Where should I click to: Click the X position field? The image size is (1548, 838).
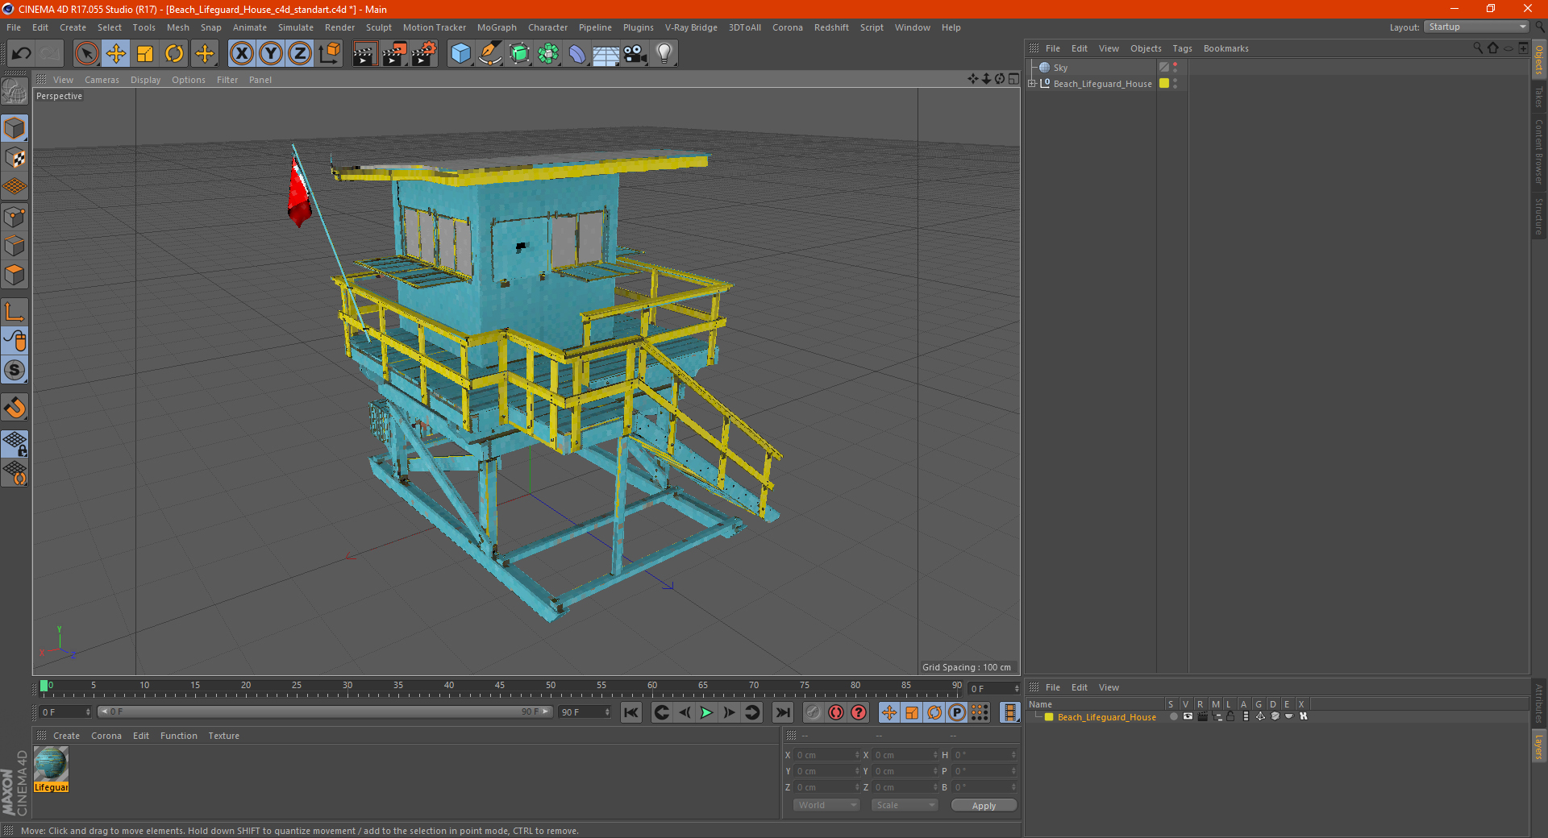click(827, 755)
